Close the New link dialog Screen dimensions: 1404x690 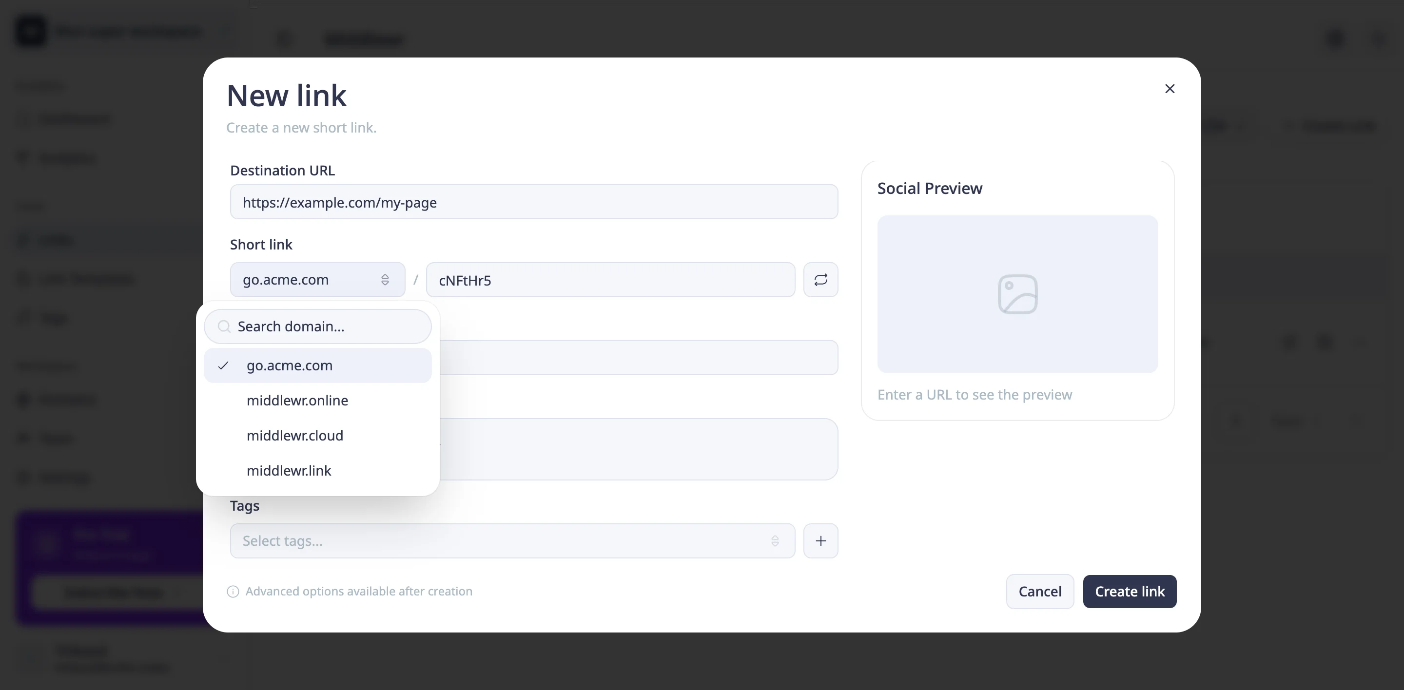(x=1170, y=89)
